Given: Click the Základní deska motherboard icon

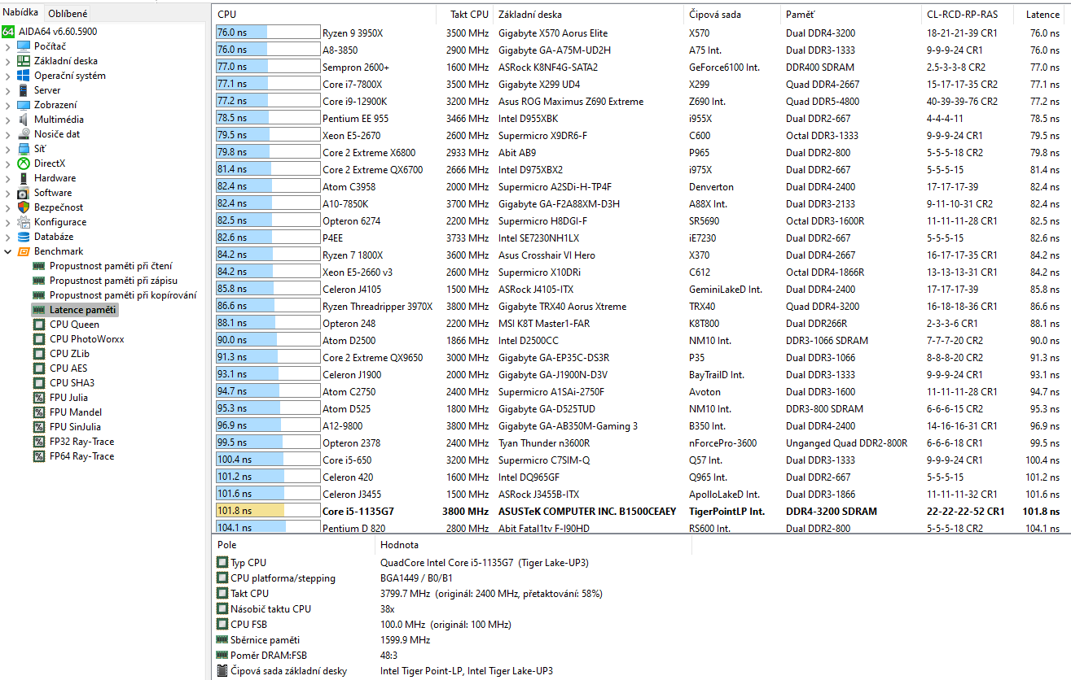Looking at the screenshot, I should (24, 61).
